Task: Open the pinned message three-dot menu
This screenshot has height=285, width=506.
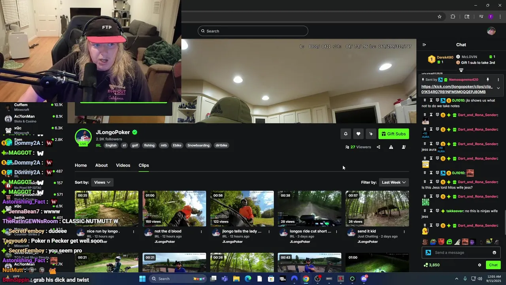Action: [x=498, y=80]
